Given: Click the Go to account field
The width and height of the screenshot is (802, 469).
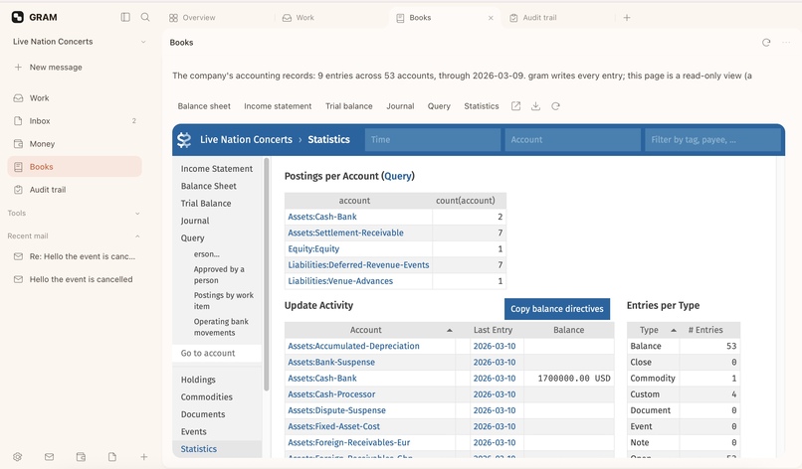Looking at the screenshot, I should pos(217,353).
